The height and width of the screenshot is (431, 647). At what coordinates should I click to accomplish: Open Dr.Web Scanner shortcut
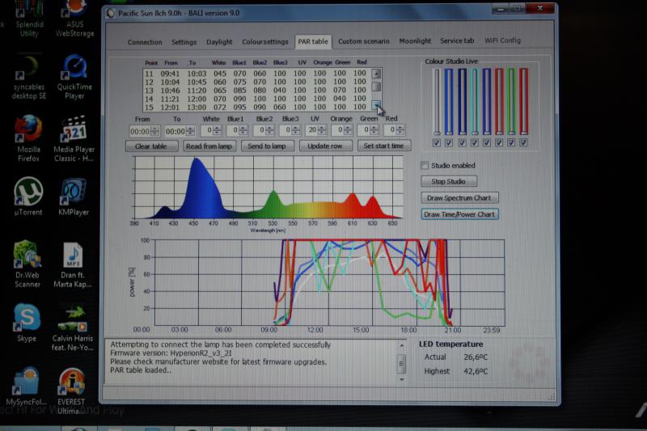tap(27, 255)
